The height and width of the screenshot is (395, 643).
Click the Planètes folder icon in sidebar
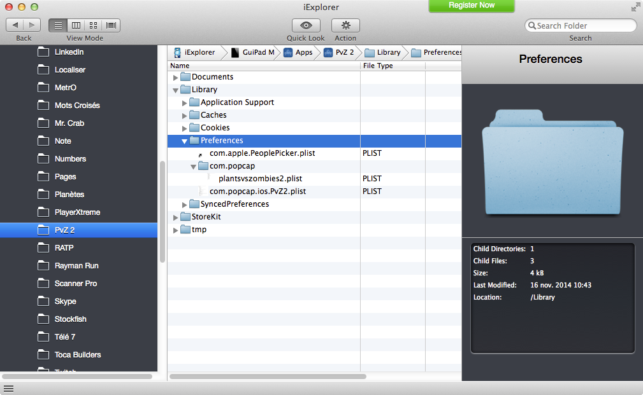click(43, 195)
